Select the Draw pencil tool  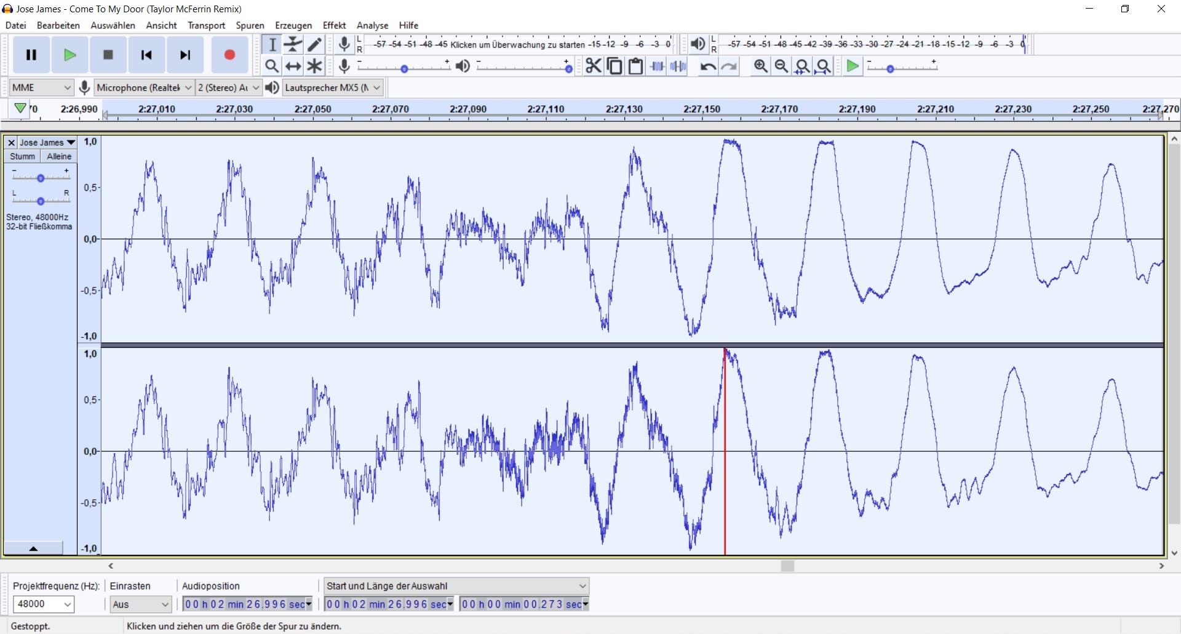(315, 44)
